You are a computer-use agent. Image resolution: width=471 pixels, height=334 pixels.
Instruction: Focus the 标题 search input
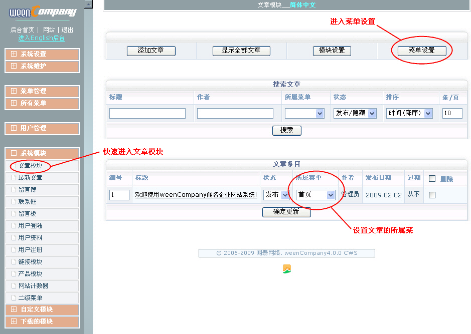147,113
